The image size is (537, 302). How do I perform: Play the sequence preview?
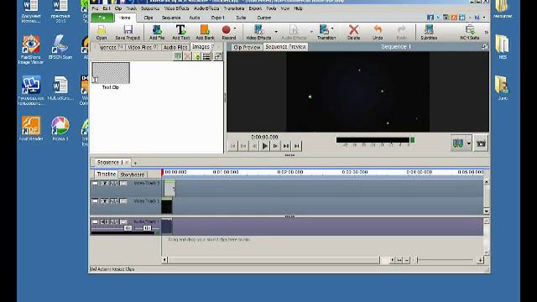[265, 146]
